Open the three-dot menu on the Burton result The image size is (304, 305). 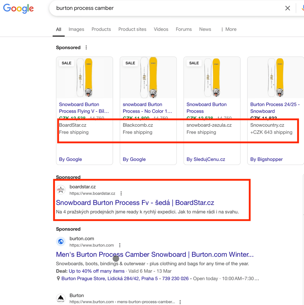click(x=180, y=302)
